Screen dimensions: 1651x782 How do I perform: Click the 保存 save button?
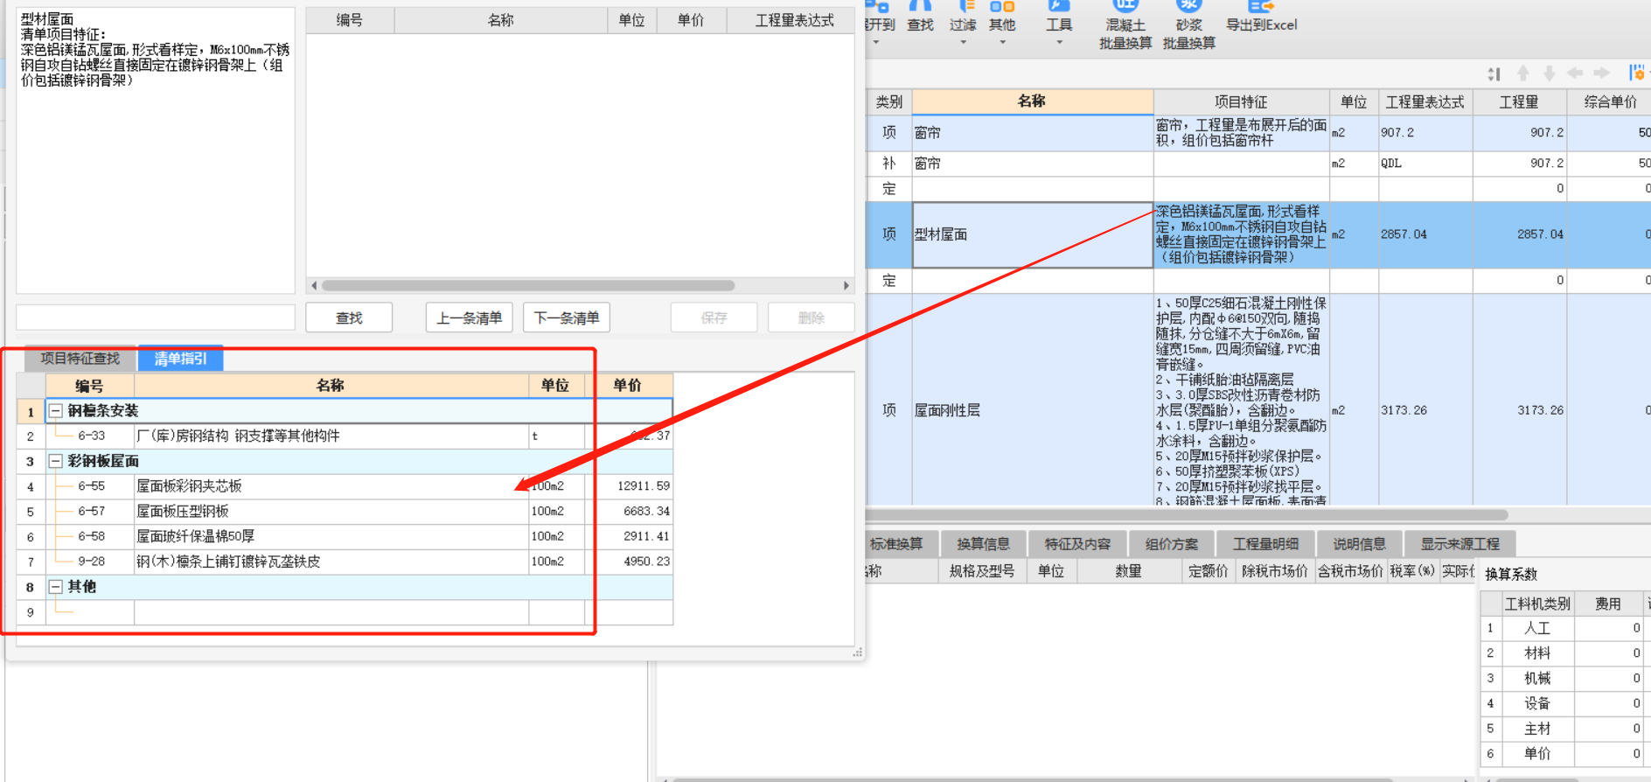(714, 318)
